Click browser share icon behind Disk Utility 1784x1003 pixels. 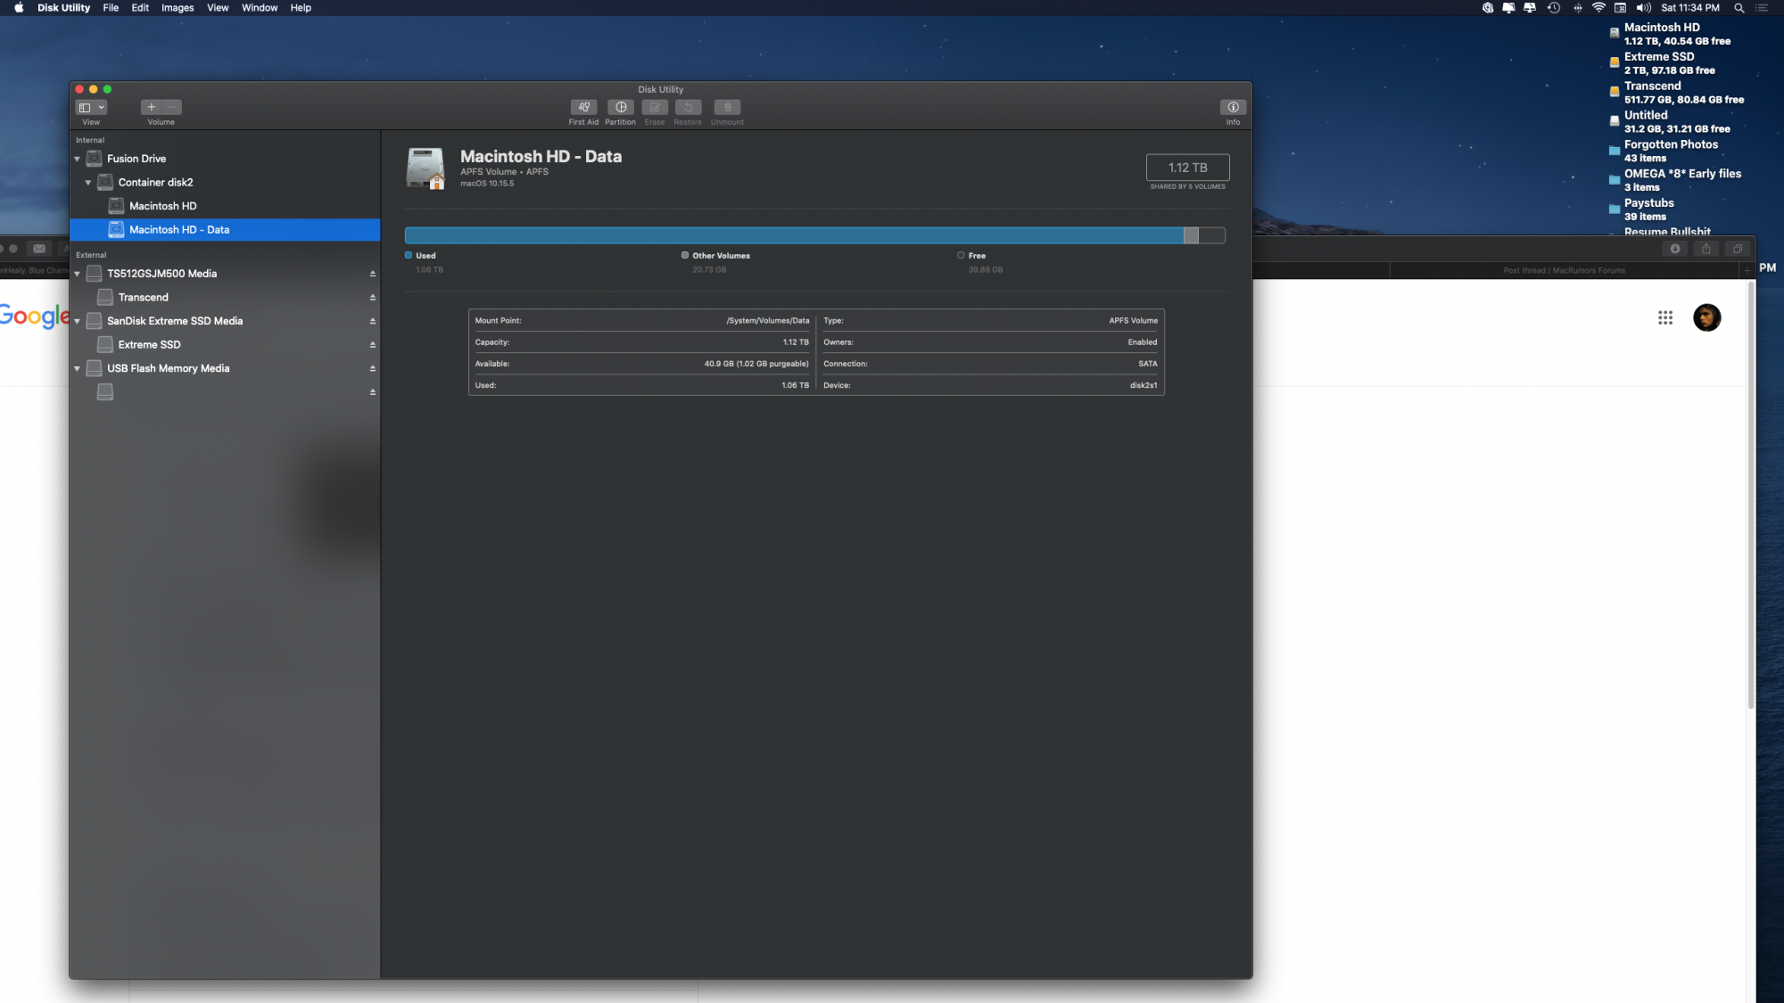tap(1706, 249)
